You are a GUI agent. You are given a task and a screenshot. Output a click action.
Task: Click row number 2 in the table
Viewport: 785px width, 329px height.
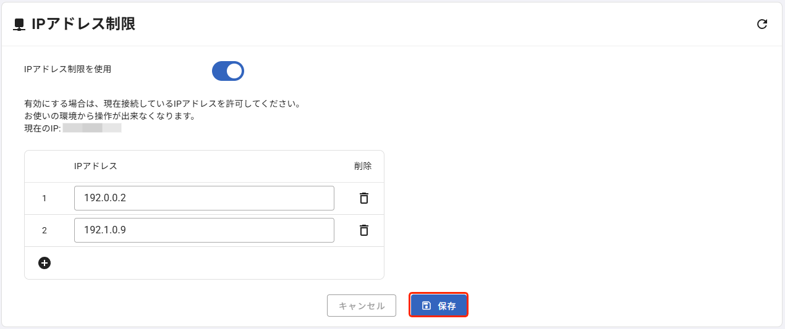(45, 231)
